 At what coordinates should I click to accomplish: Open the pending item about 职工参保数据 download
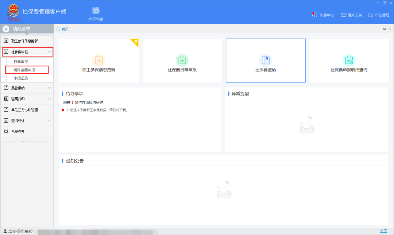(x=97, y=110)
